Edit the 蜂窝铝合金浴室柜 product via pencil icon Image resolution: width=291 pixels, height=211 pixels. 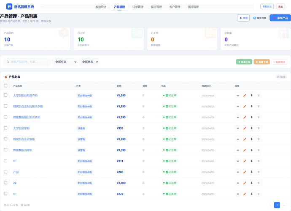point(245,139)
